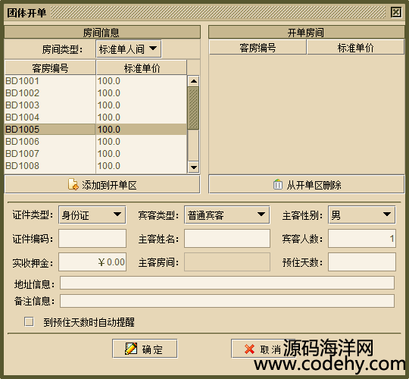The height and width of the screenshot is (379, 409).
Task: Click the red X icon on 取消 button
Action: (x=250, y=349)
